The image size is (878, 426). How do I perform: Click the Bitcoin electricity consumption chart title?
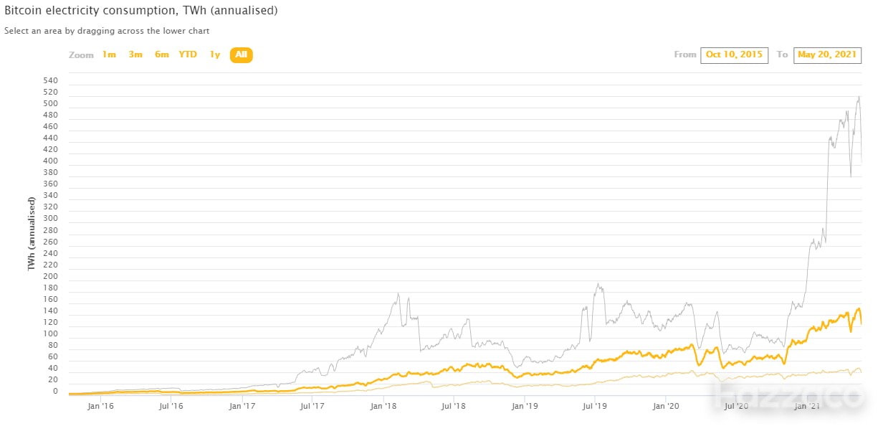141,11
